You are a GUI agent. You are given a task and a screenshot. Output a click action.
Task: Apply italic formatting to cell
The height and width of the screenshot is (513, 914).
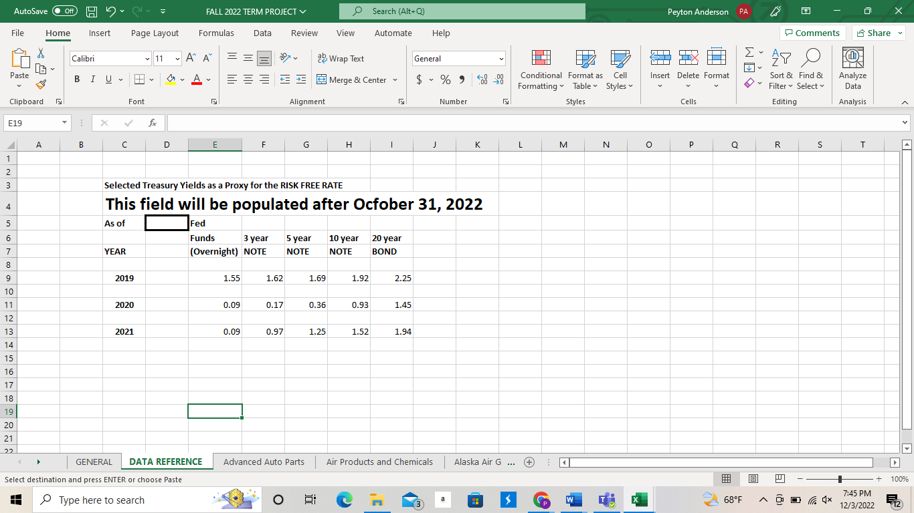[x=92, y=80]
